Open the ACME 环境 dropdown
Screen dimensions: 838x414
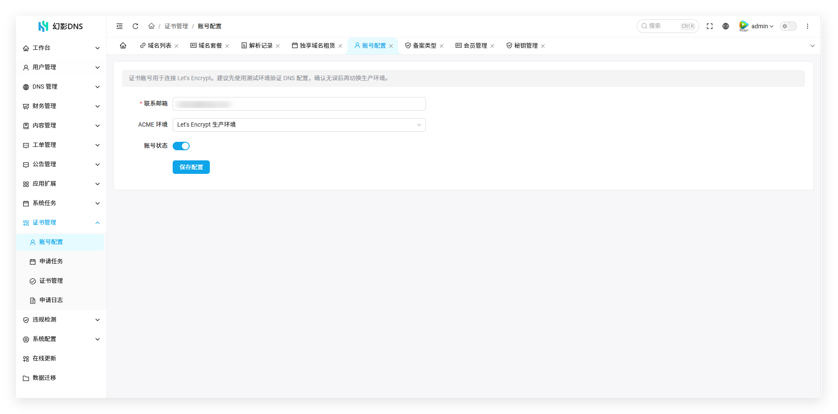click(x=299, y=125)
